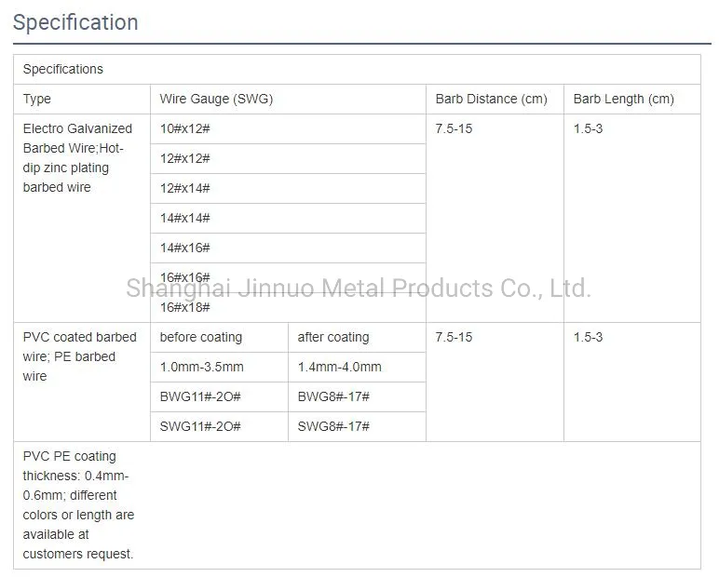This screenshot has width=719, height=577.
Task: Click the 12#x12# wire gauge cell
Action: coord(185,158)
